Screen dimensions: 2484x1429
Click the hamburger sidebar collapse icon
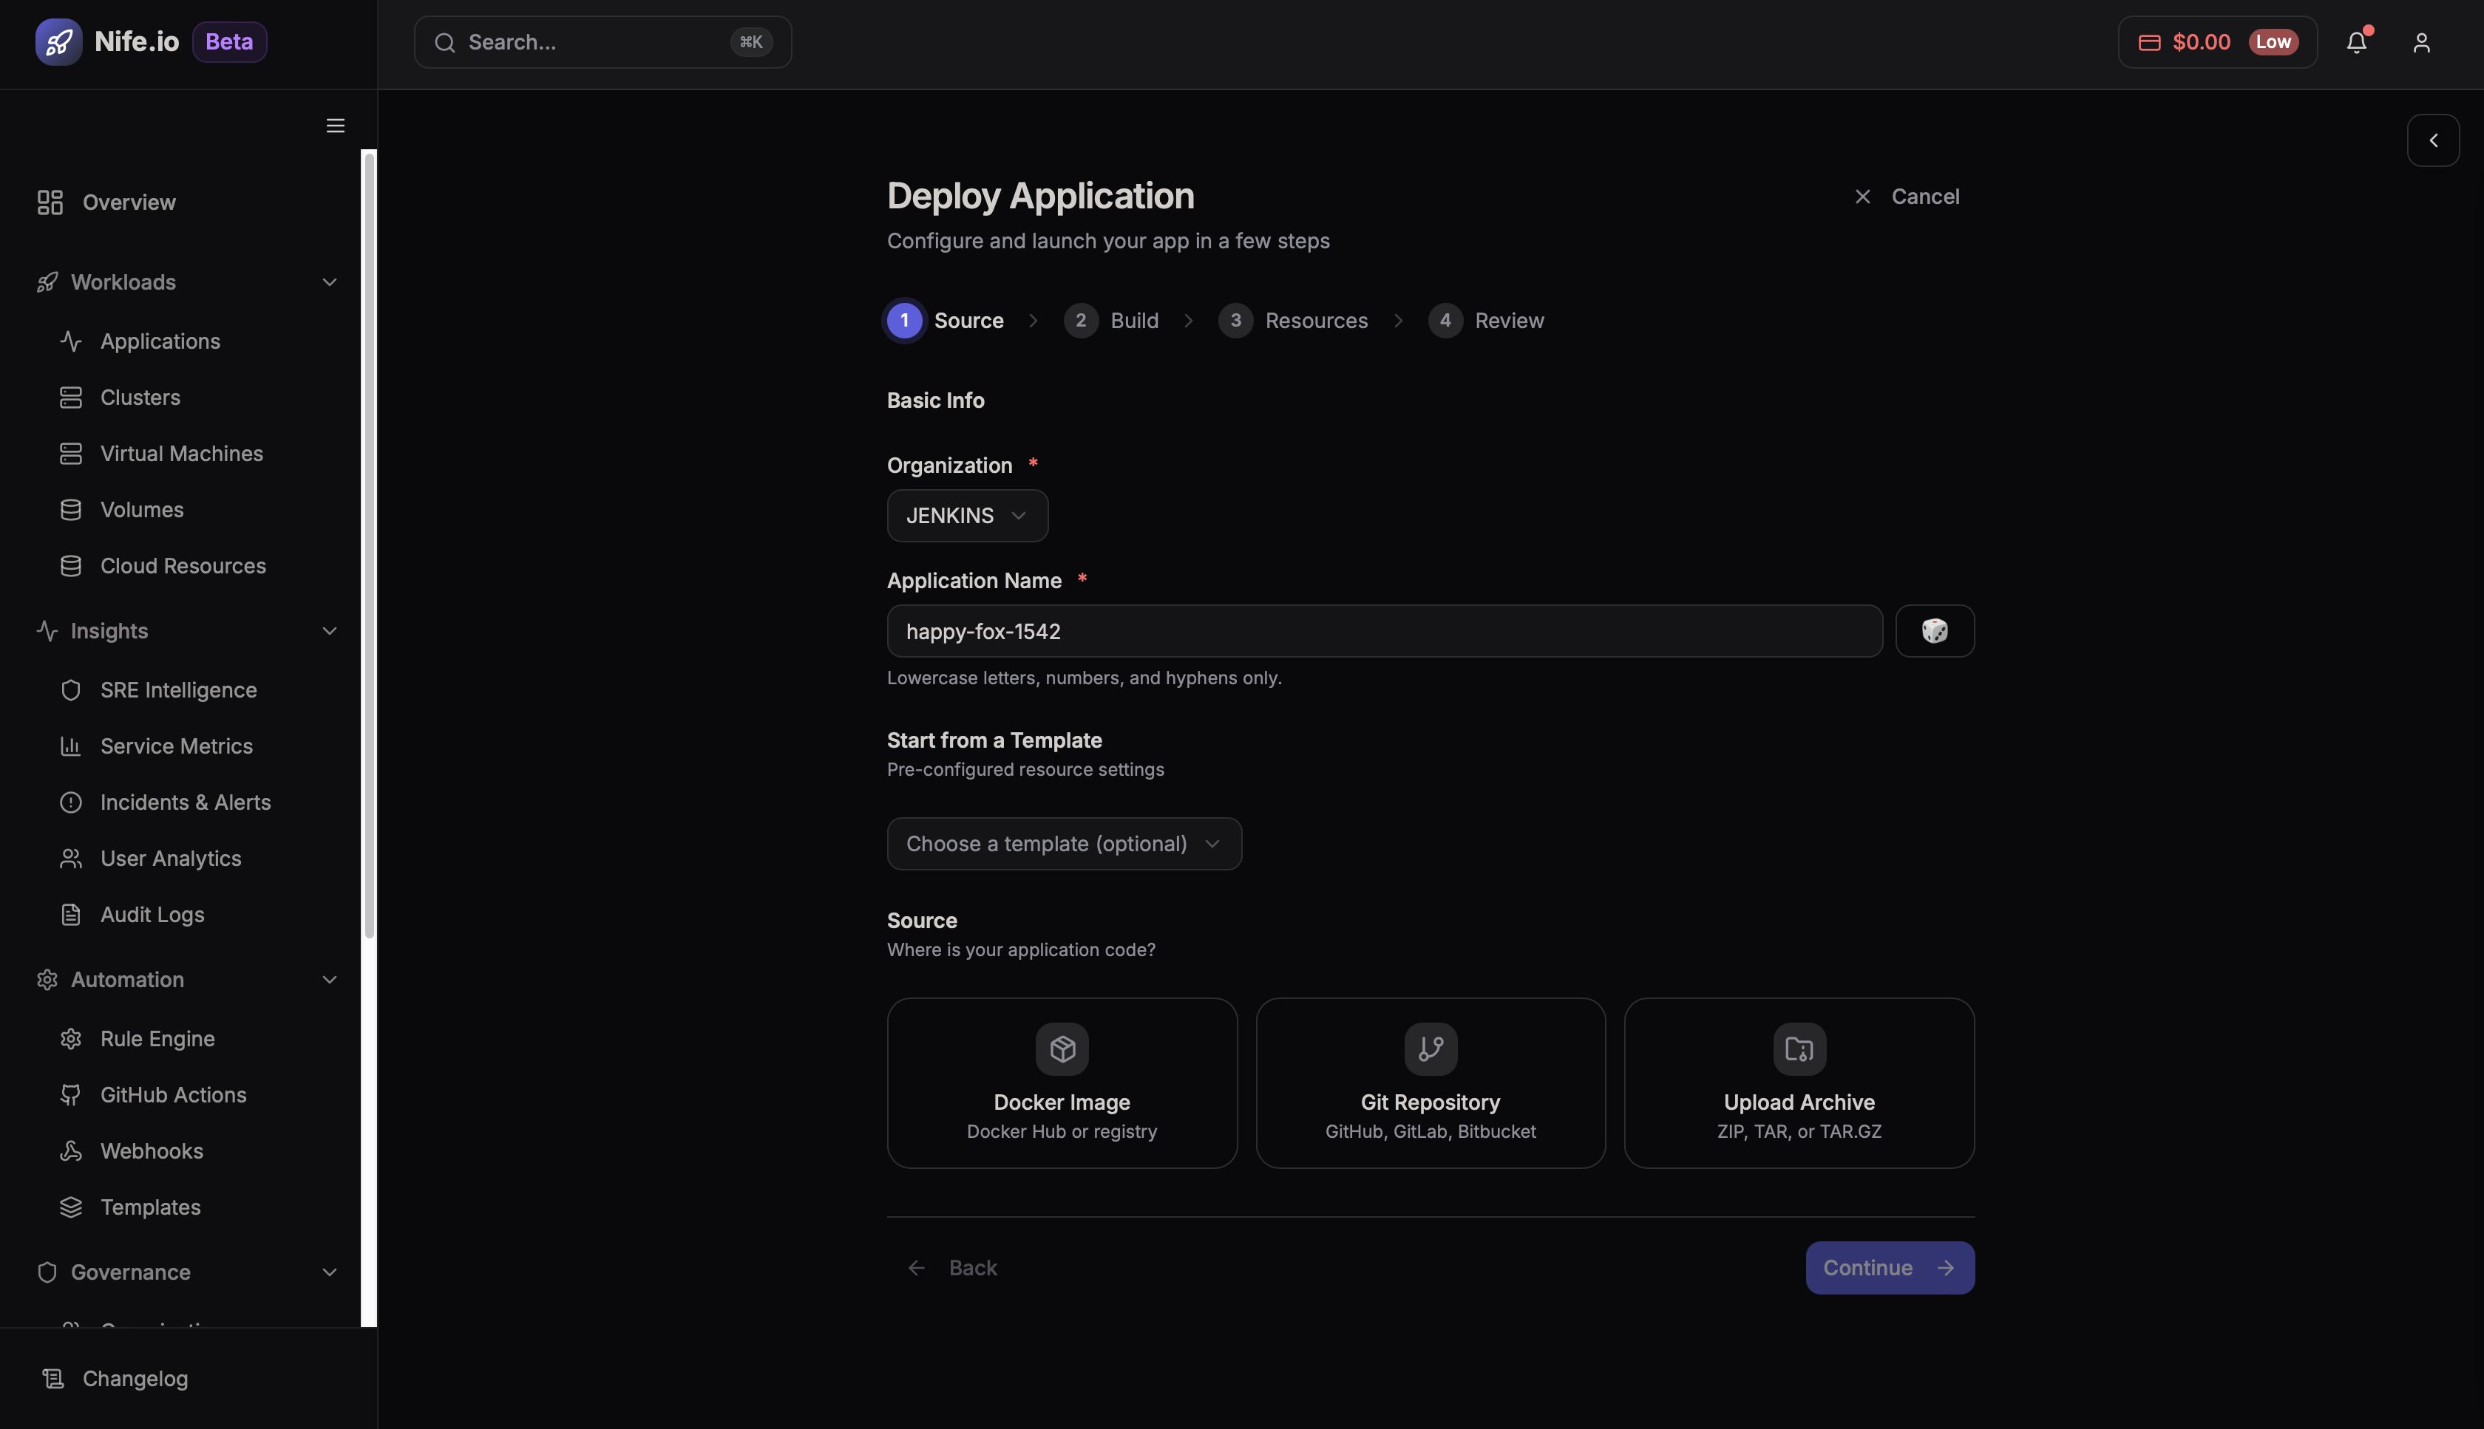click(336, 126)
